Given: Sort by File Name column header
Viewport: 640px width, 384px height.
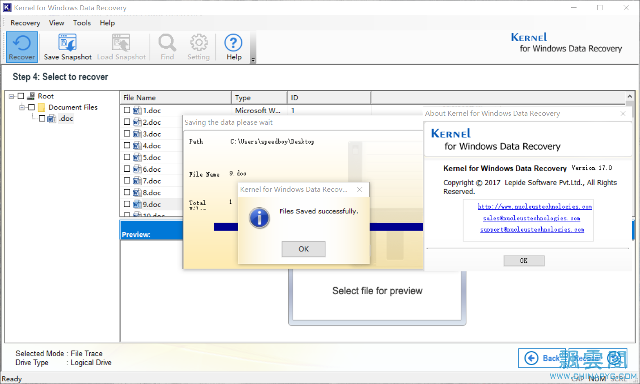Looking at the screenshot, I should click(x=176, y=97).
